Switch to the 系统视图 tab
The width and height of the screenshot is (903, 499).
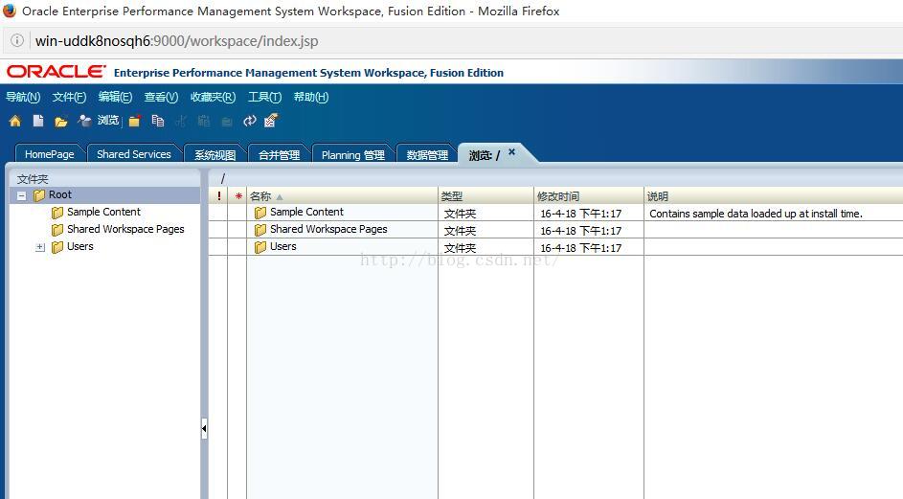tap(214, 154)
